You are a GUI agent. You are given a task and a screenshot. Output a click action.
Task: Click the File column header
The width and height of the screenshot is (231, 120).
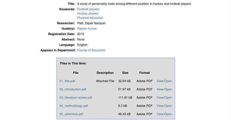75,73
